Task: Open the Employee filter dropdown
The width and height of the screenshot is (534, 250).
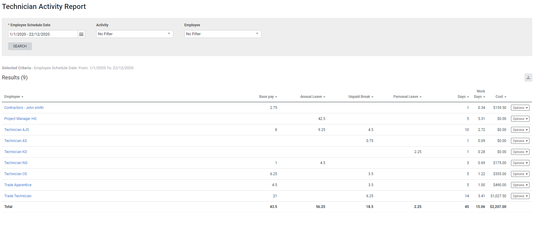Action: [223, 34]
